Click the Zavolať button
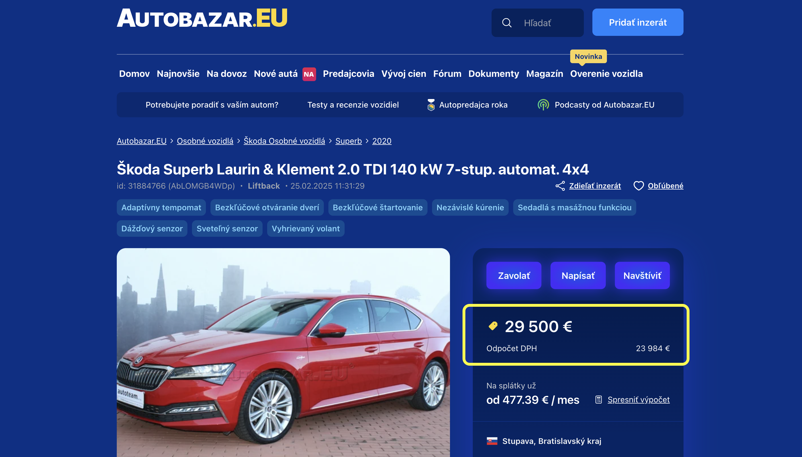802x457 pixels. (514, 275)
